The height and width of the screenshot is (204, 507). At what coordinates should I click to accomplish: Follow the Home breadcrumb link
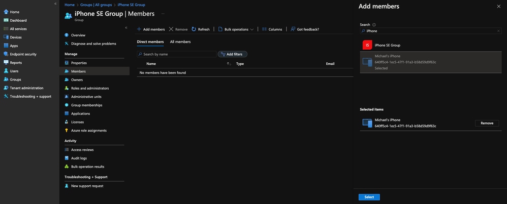[x=69, y=5]
